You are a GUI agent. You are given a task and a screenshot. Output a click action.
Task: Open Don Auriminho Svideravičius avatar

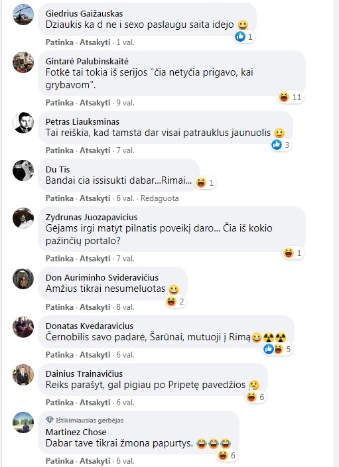[23, 279]
